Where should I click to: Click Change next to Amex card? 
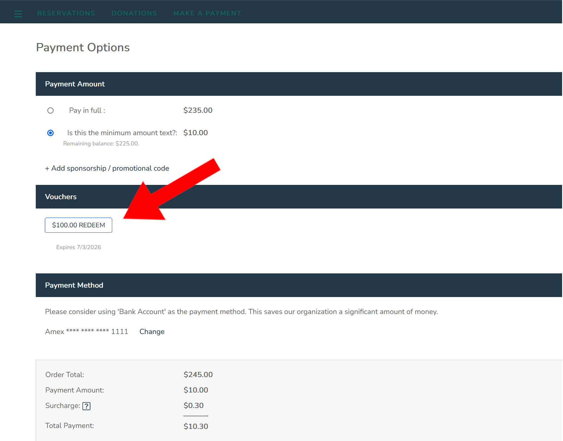(152, 332)
